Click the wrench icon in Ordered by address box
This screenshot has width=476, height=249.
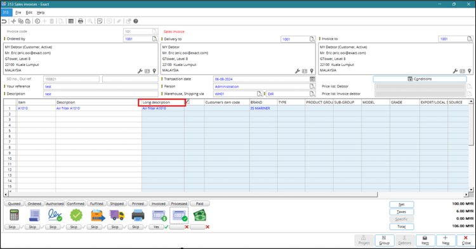(x=140, y=71)
